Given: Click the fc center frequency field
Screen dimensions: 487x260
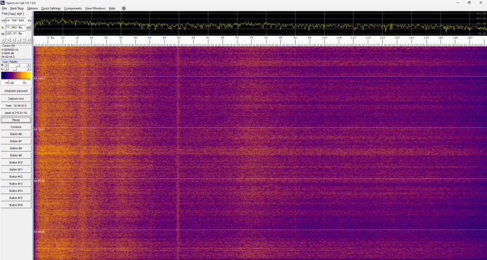Looking at the screenshot, I should point(15,27).
